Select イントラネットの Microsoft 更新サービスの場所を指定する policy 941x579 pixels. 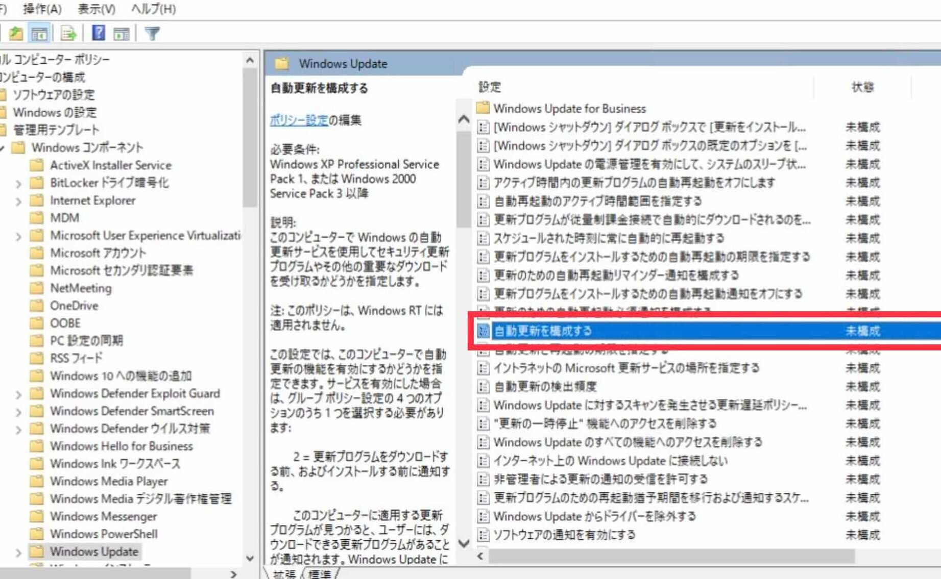pyautogui.click(x=626, y=368)
